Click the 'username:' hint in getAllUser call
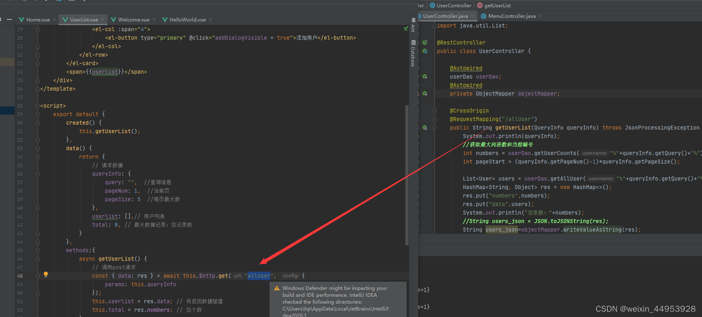Image resolution: width=702 pixels, height=317 pixels. point(601,179)
